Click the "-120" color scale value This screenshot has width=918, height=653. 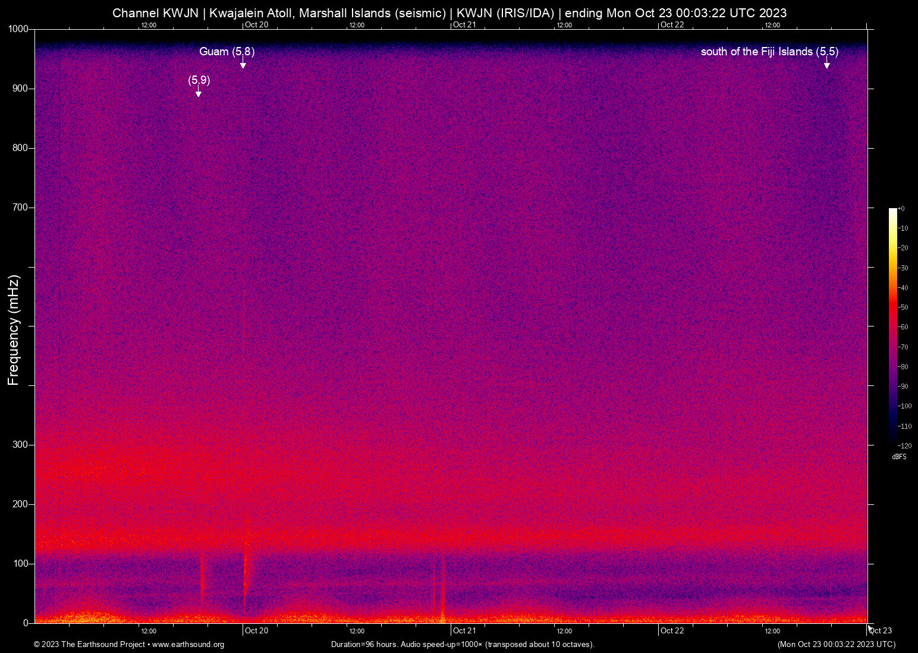click(904, 446)
